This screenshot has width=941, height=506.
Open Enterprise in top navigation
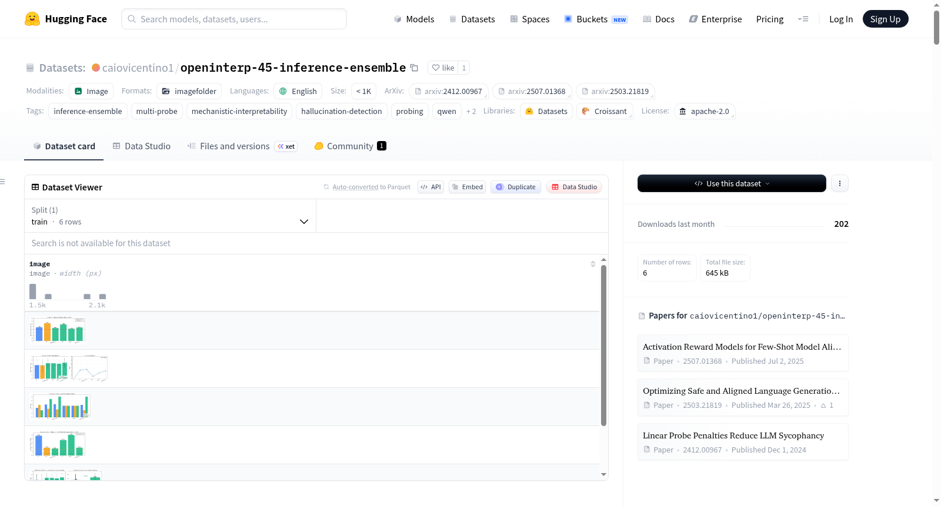715,19
